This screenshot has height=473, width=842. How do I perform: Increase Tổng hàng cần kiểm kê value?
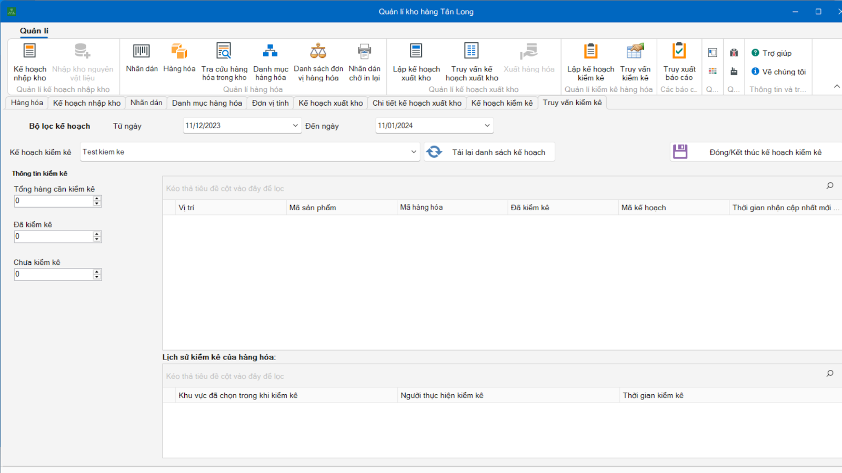tap(97, 199)
